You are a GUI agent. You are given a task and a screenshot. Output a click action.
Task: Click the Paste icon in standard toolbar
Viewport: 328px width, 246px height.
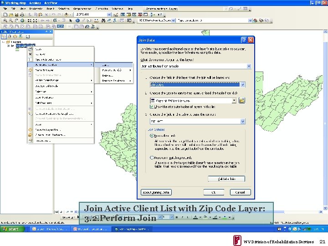(x=41, y=15)
